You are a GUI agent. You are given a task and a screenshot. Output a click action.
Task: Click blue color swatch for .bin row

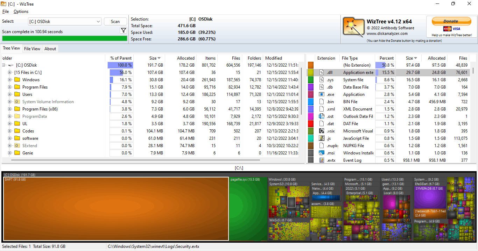tap(310, 102)
